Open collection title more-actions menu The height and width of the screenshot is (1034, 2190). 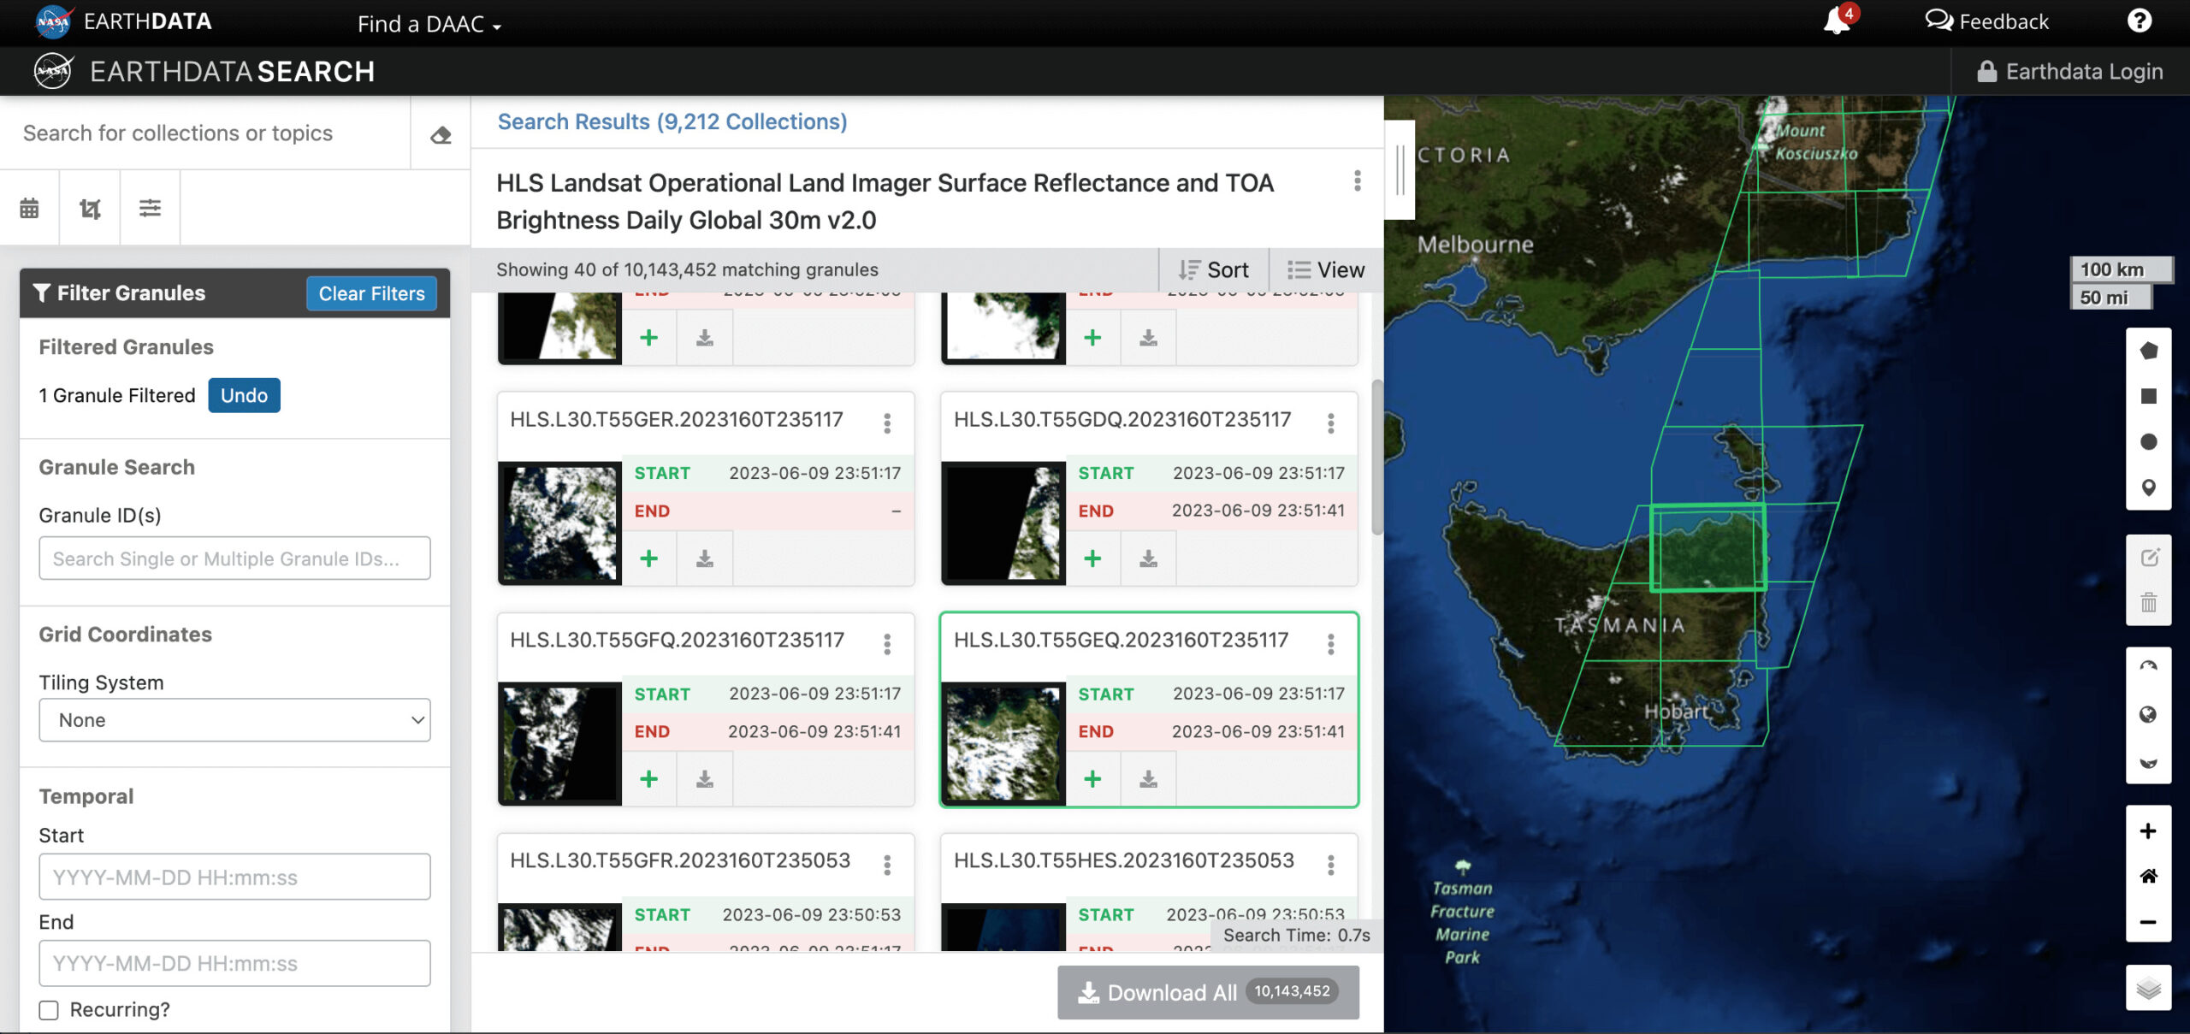[1357, 180]
